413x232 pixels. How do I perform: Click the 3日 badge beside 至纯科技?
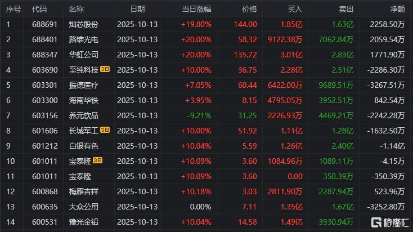coord(105,70)
